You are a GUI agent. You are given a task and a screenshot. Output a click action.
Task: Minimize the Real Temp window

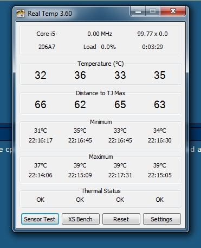coord(138,11)
